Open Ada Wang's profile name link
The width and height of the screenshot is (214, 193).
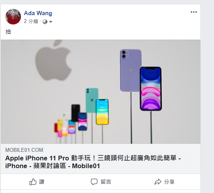click(x=38, y=13)
